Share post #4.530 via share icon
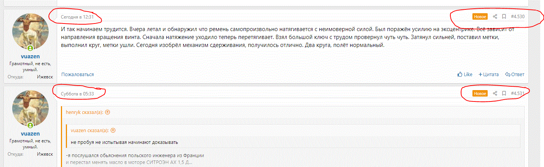This screenshot has height=167, width=544. (495, 17)
